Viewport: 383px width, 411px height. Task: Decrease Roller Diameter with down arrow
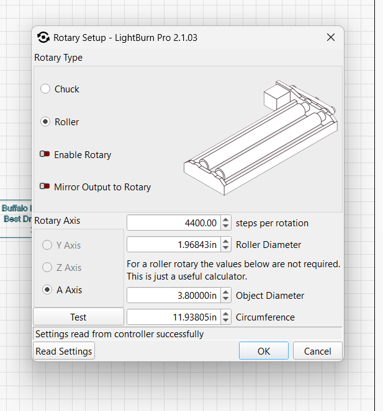tap(225, 248)
